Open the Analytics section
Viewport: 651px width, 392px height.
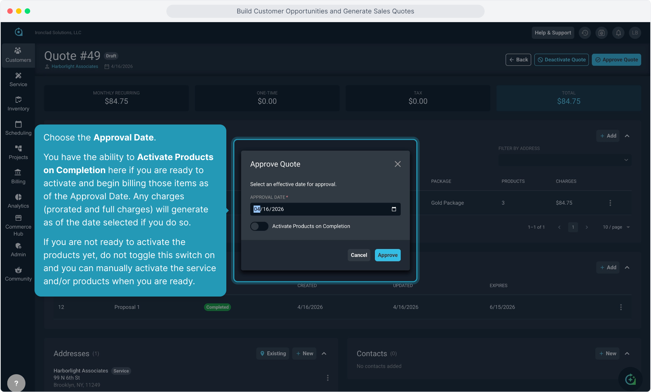18,201
